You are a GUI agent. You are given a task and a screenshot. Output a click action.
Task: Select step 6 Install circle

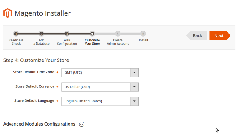pos(143,34)
